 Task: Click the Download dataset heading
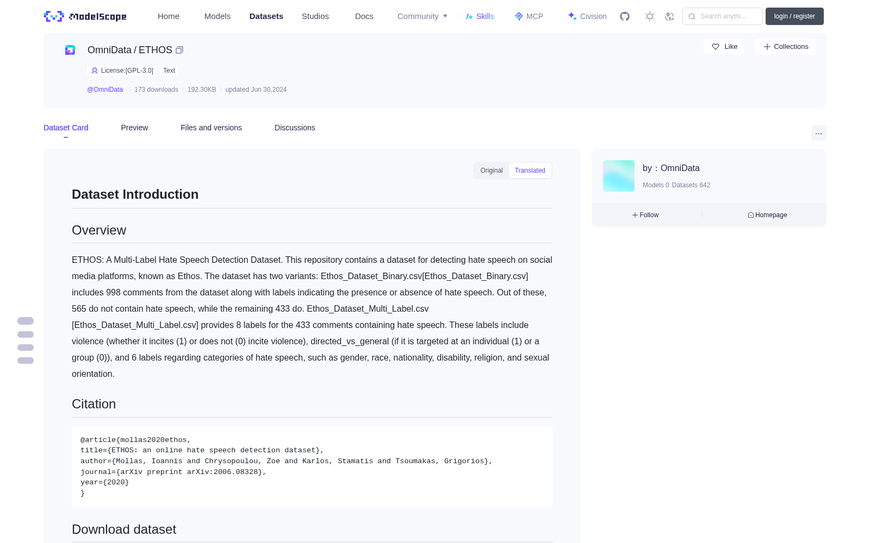[124, 529]
